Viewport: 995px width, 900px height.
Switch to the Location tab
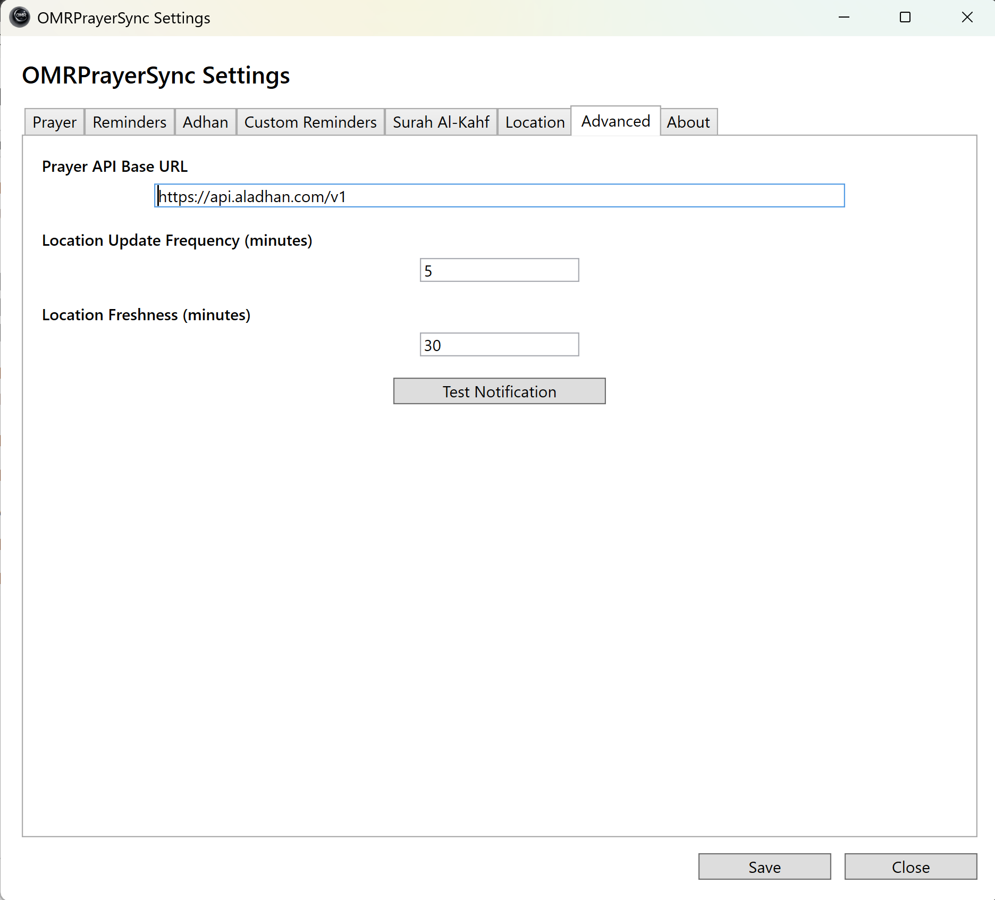point(535,122)
